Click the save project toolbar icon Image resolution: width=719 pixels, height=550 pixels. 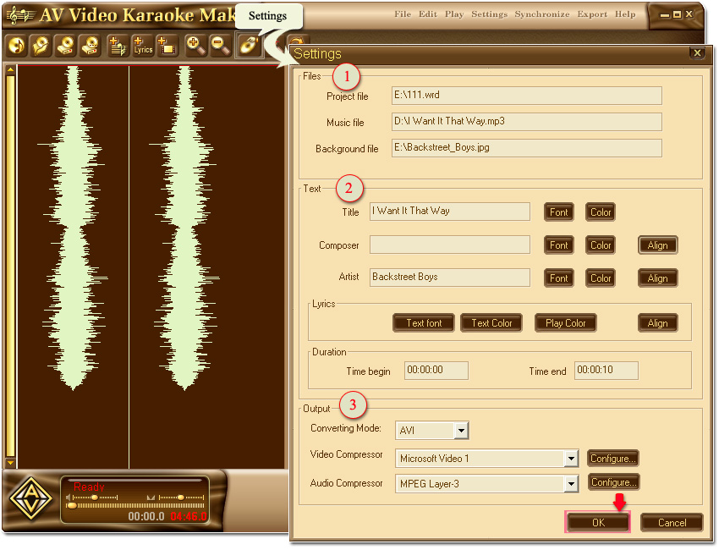(x=64, y=47)
